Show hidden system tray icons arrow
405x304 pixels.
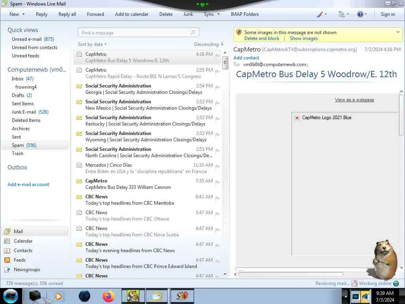click(345, 296)
